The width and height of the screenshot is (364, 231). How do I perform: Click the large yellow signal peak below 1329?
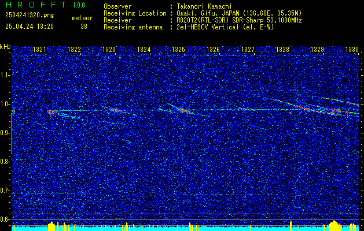(334, 225)
